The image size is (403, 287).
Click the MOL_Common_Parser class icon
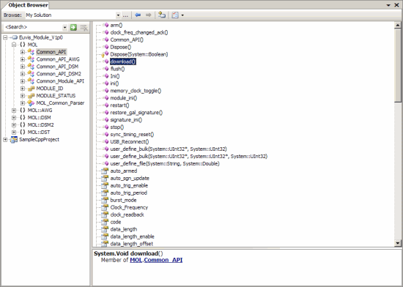click(31, 103)
